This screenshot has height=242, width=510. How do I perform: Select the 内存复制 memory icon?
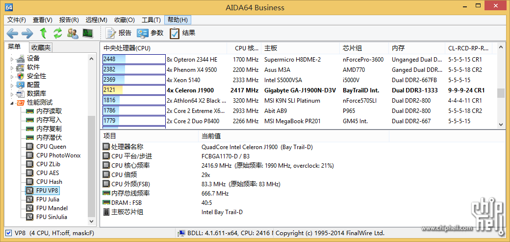pyautogui.click(x=29, y=129)
